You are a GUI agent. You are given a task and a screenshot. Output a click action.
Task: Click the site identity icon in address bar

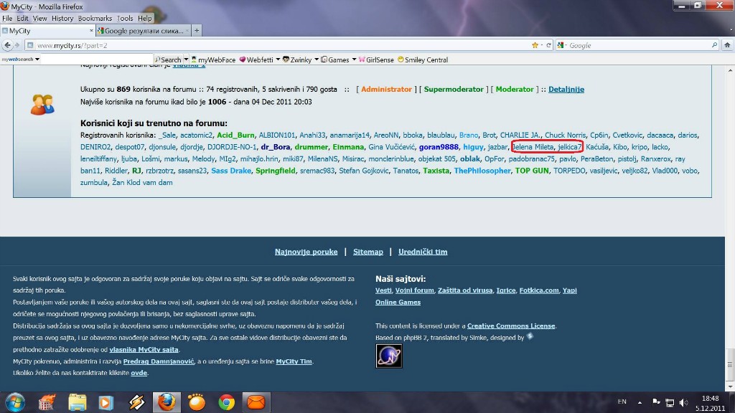(x=30, y=45)
